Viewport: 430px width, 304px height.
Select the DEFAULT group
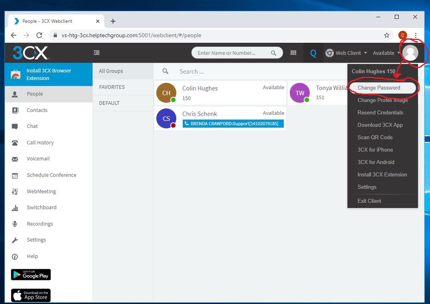[x=123, y=103]
